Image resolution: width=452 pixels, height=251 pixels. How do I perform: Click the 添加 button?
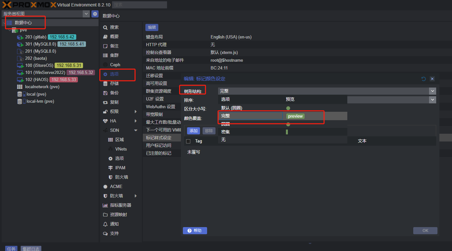point(193,131)
